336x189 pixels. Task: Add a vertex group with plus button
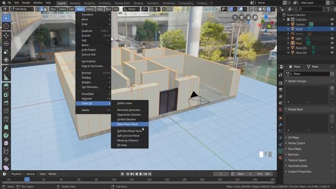(332, 88)
